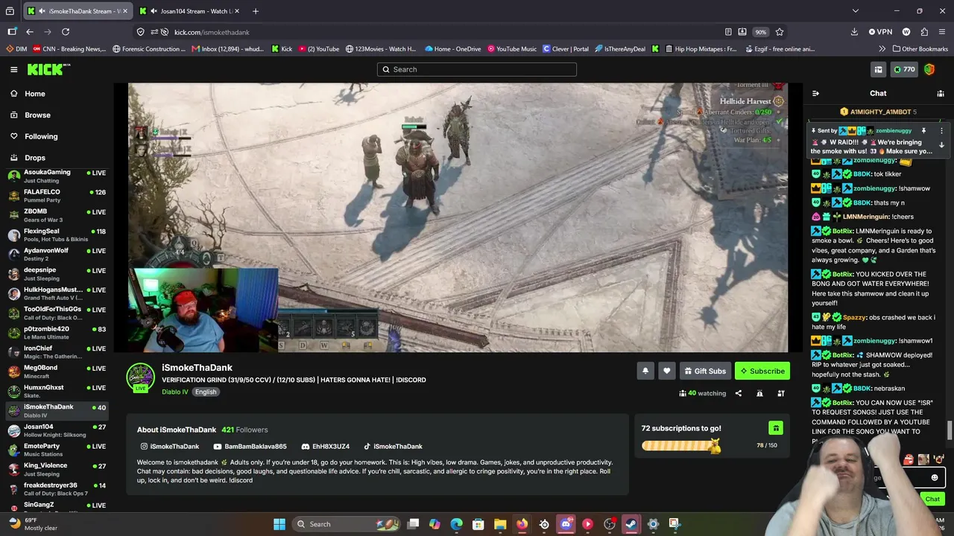954x536 pixels.
Task: Toggle the follow heart button
Action: point(667,371)
